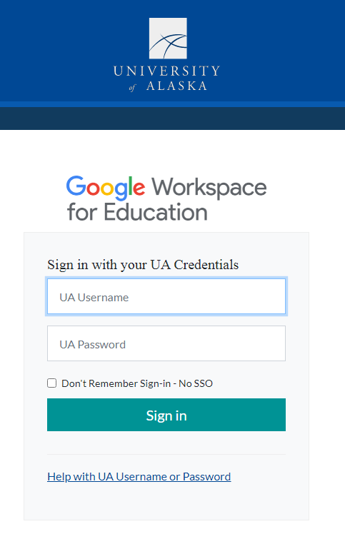Click empty space in the gray login panel

coord(166,503)
